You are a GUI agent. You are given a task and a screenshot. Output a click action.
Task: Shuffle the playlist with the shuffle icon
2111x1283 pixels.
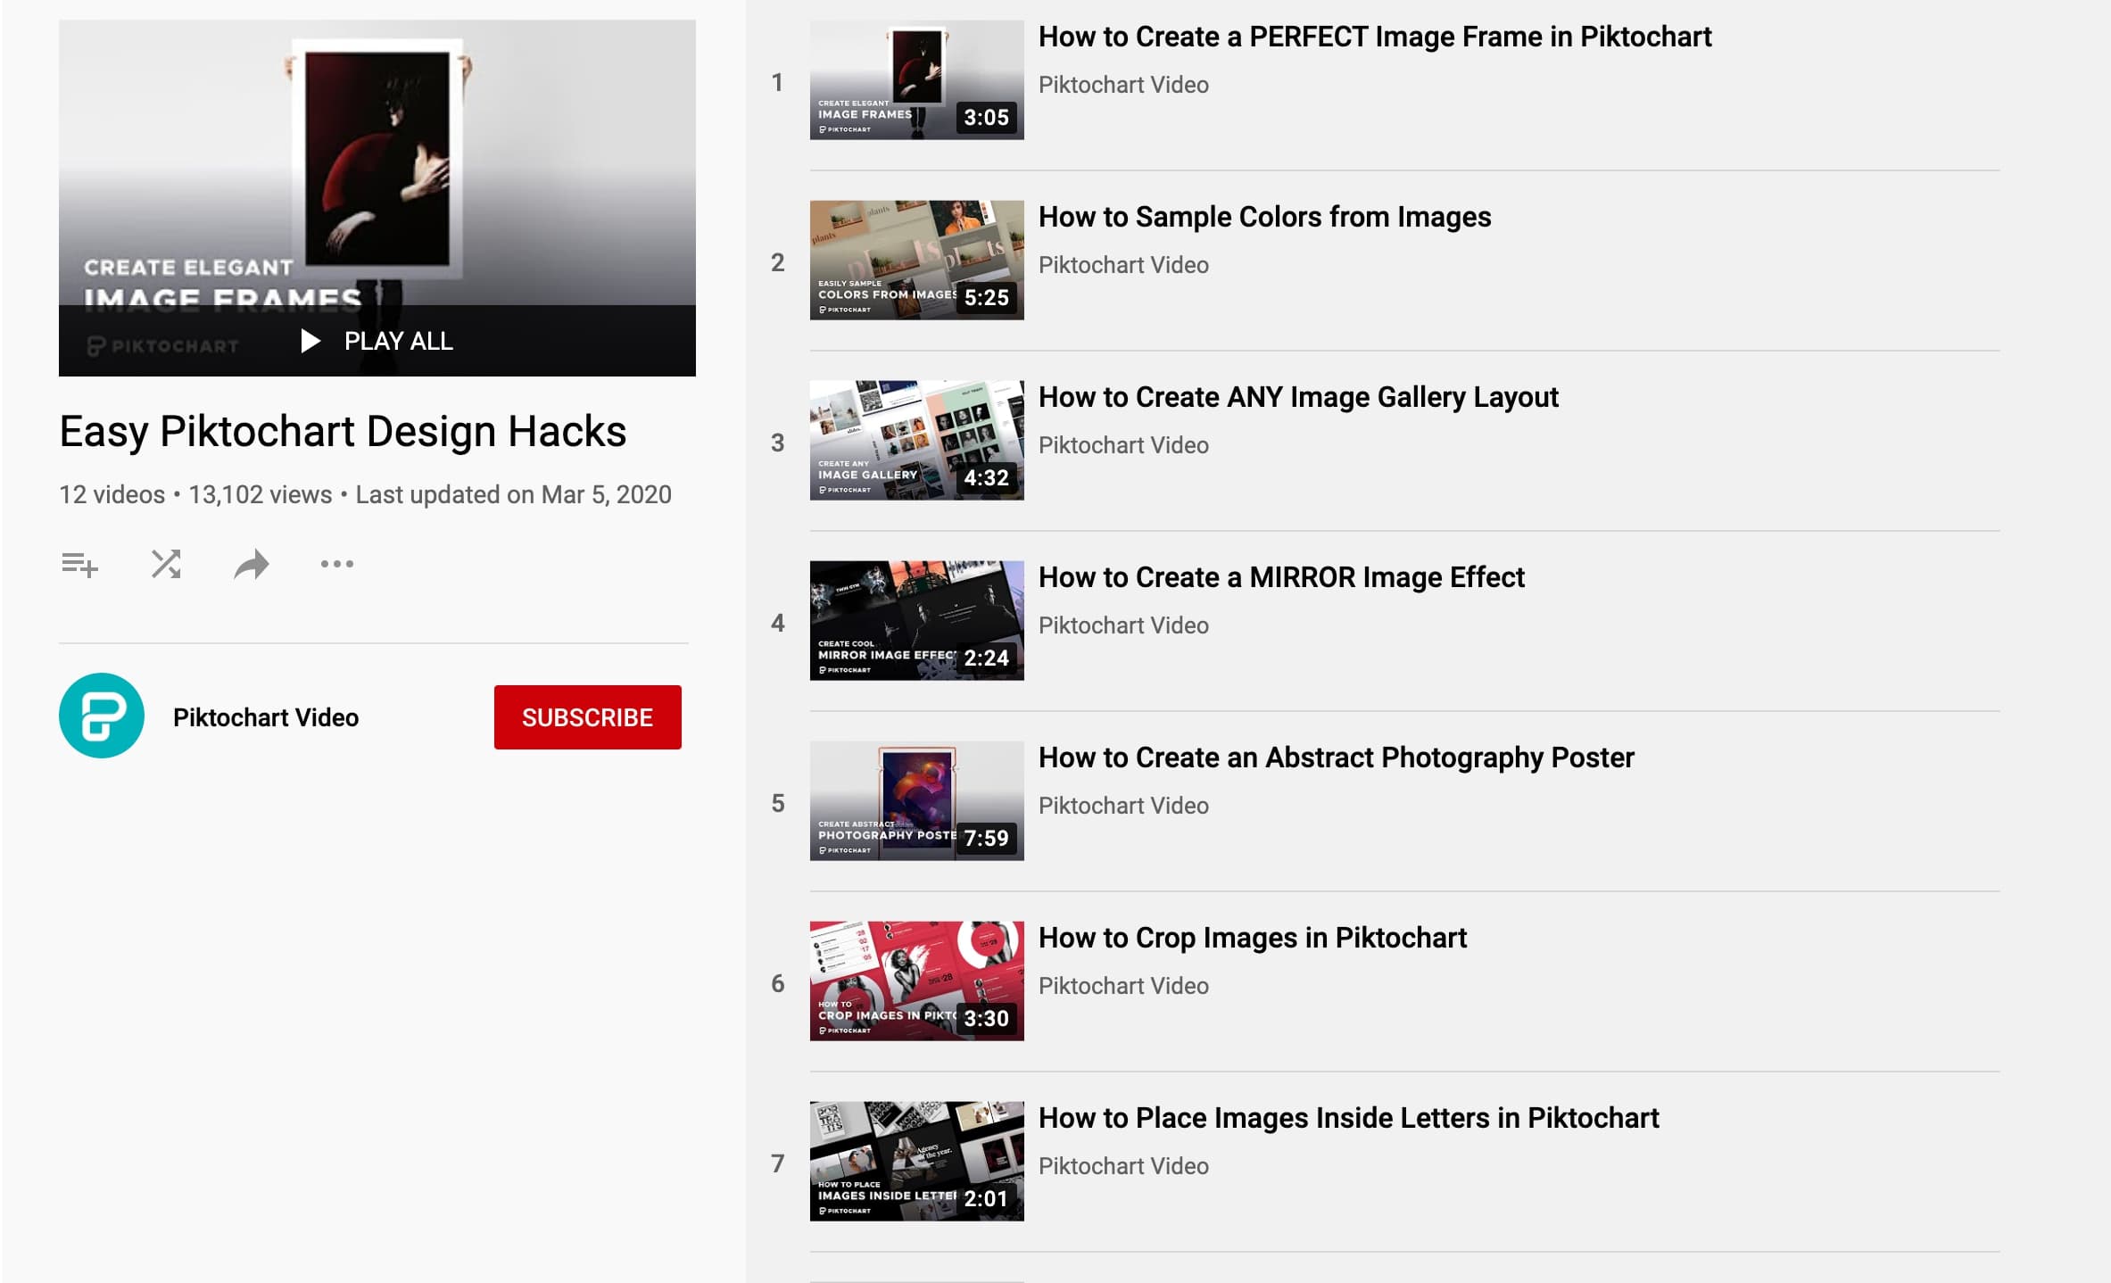point(166,564)
